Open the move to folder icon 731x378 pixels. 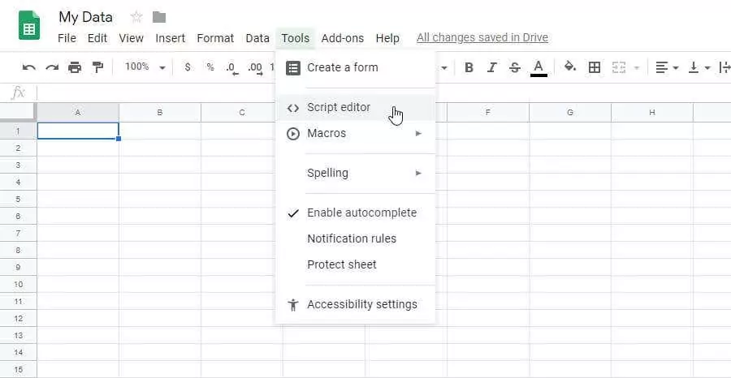pos(159,17)
